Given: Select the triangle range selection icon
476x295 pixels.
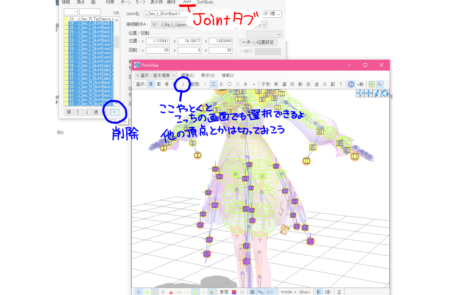Looking at the screenshot, I should point(238,84).
